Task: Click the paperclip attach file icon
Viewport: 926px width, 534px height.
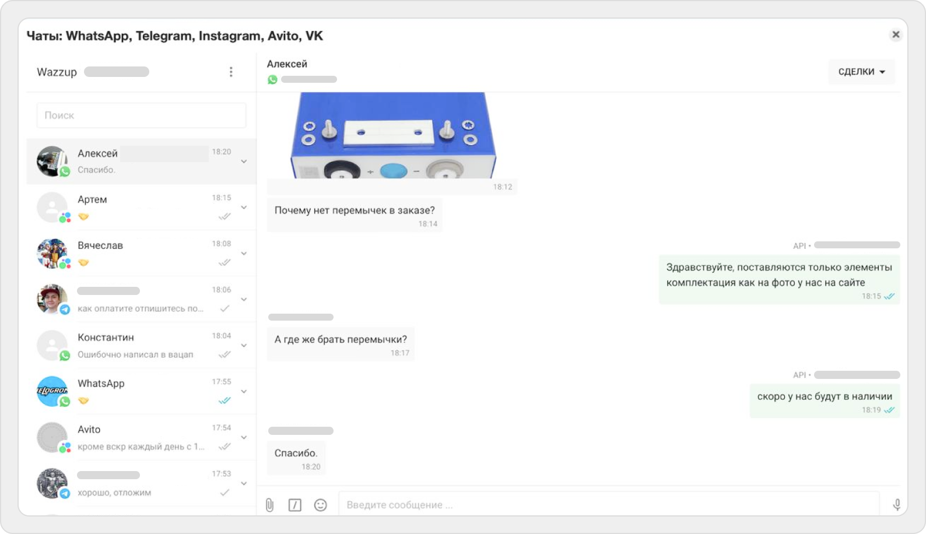Action: tap(269, 505)
